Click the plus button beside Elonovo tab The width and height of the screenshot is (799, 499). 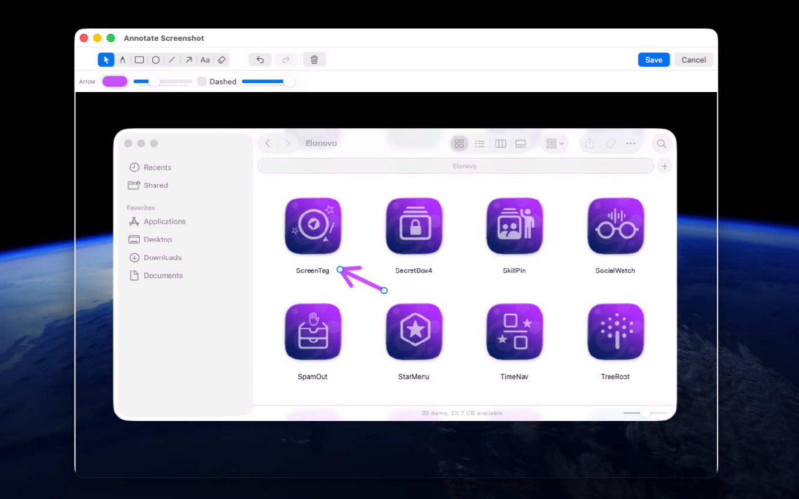(x=664, y=166)
